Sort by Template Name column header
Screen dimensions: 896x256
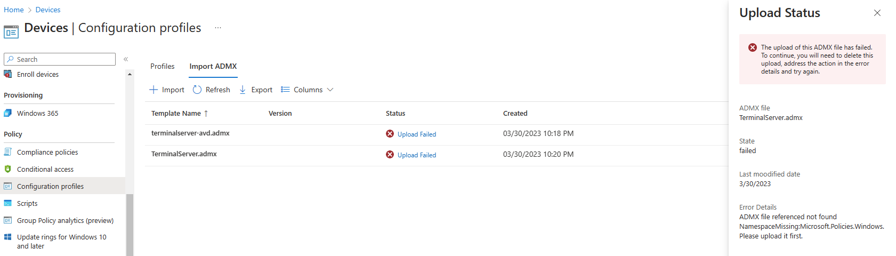pyautogui.click(x=176, y=113)
